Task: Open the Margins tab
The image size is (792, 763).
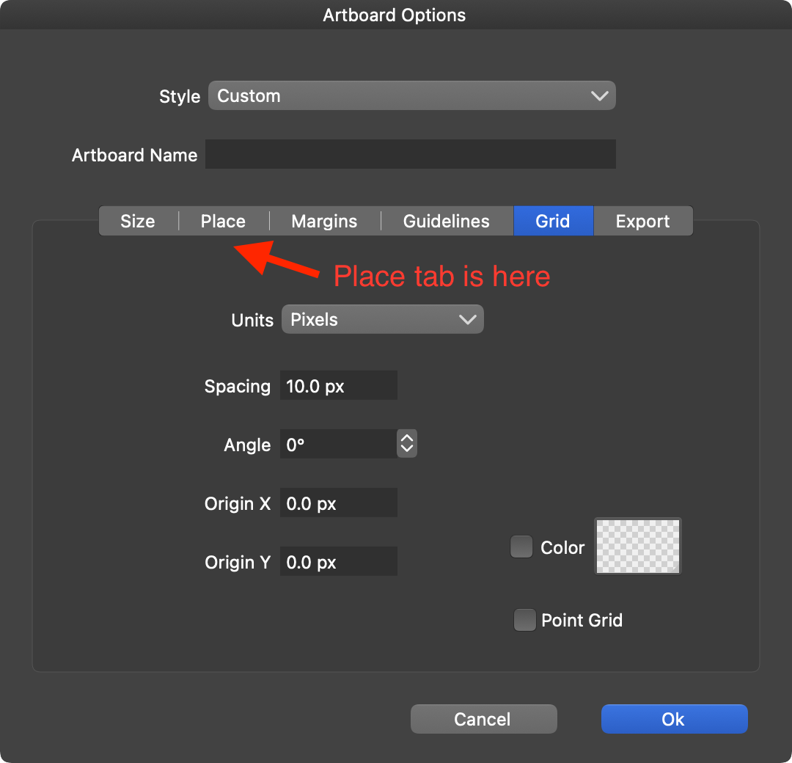Action: (x=324, y=222)
